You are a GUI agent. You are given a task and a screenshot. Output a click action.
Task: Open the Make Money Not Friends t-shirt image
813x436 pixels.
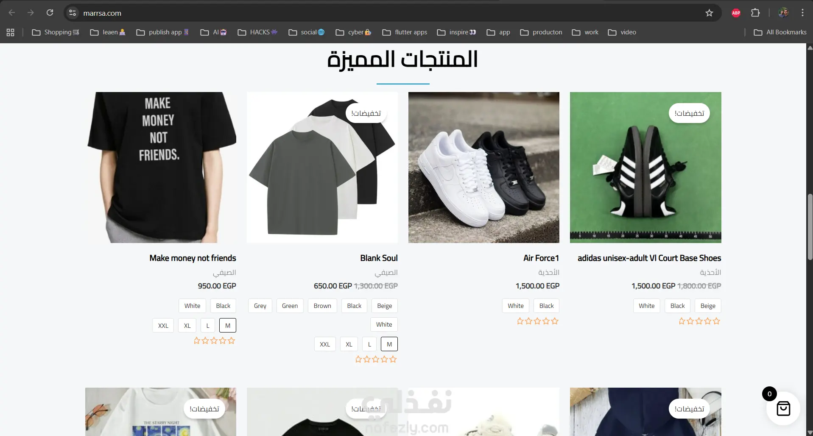tap(161, 168)
